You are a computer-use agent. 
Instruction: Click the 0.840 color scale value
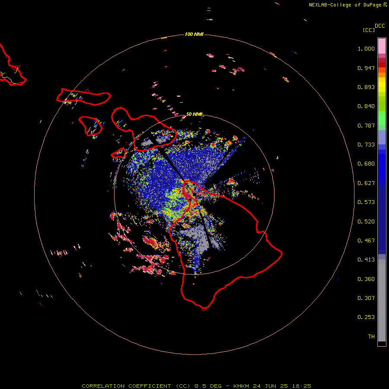[x=366, y=106]
